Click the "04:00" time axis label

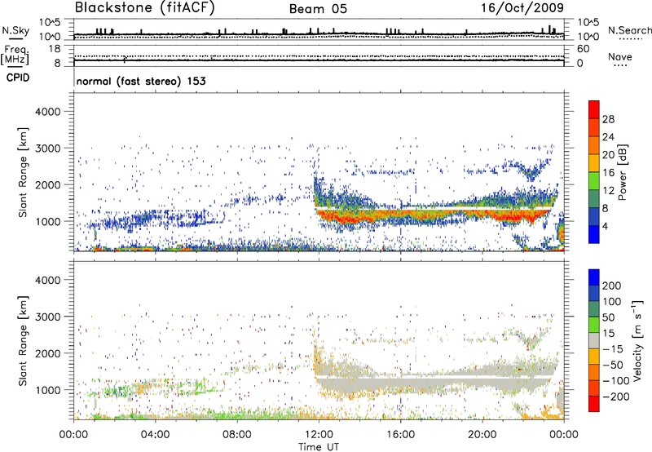tap(155, 435)
